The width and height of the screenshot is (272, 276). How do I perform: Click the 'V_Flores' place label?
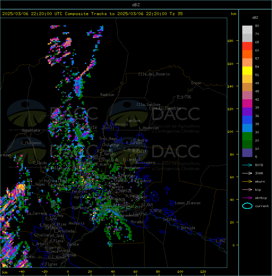[x=49, y=264]
